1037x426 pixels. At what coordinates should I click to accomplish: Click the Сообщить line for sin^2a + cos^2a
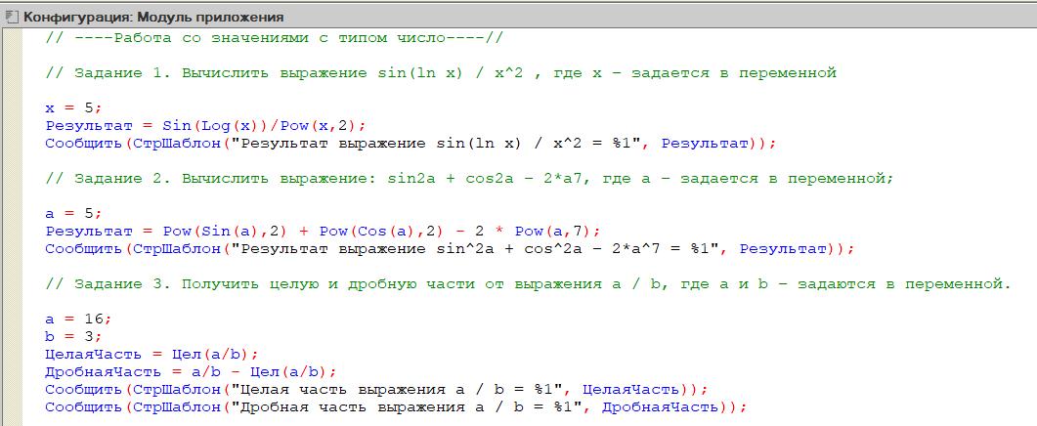point(450,249)
